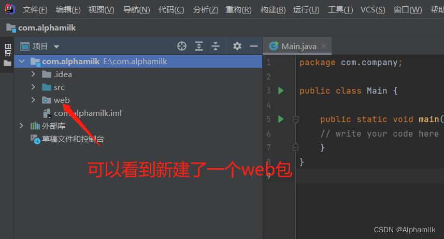Open the 导航(N) menu

136,10
